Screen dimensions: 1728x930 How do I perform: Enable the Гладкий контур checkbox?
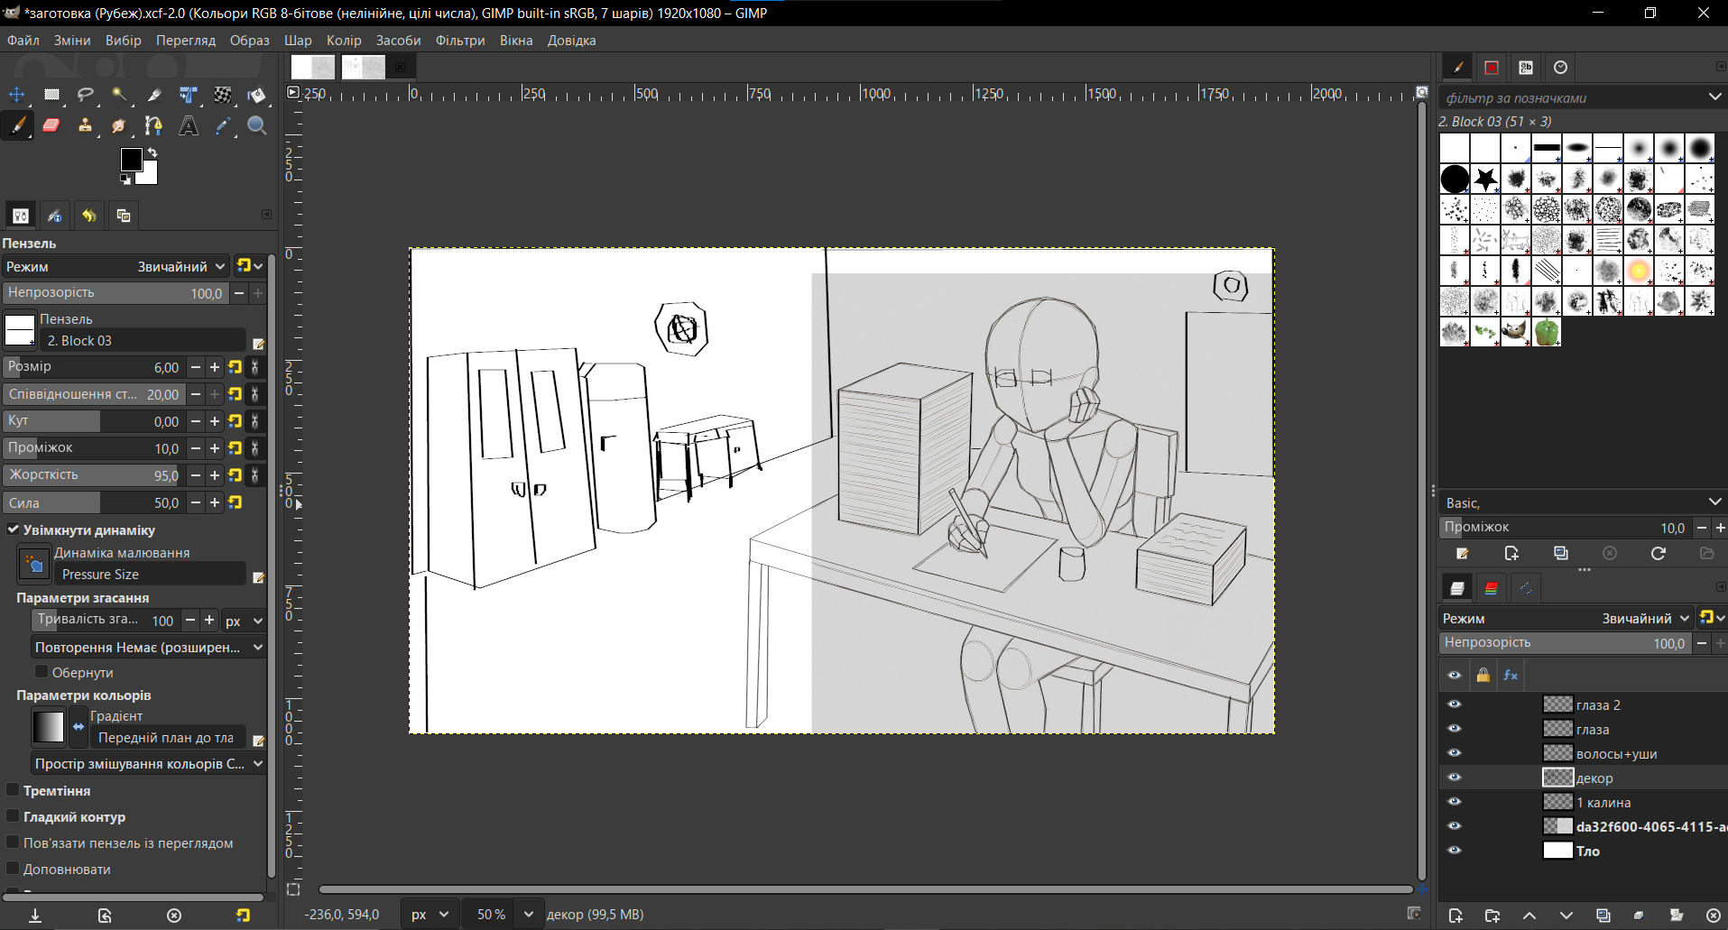(13, 816)
